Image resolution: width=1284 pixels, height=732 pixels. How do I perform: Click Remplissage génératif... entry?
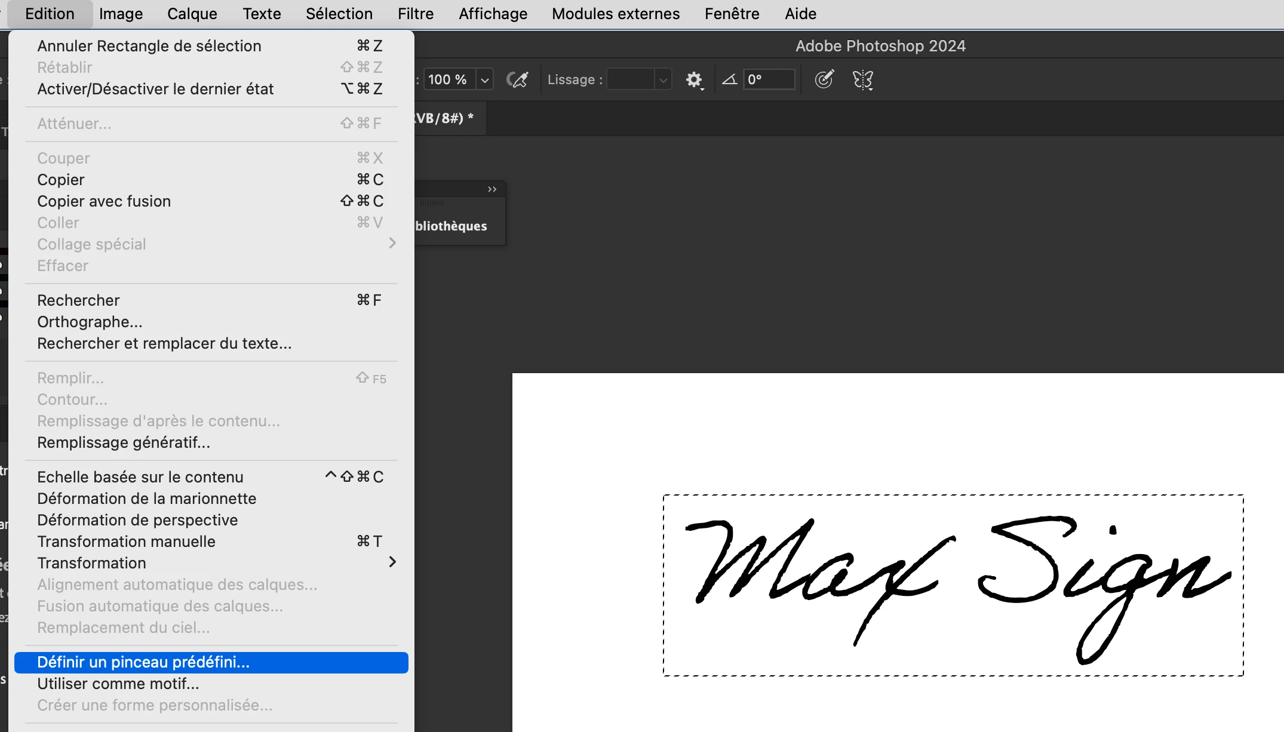[x=124, y=442]
